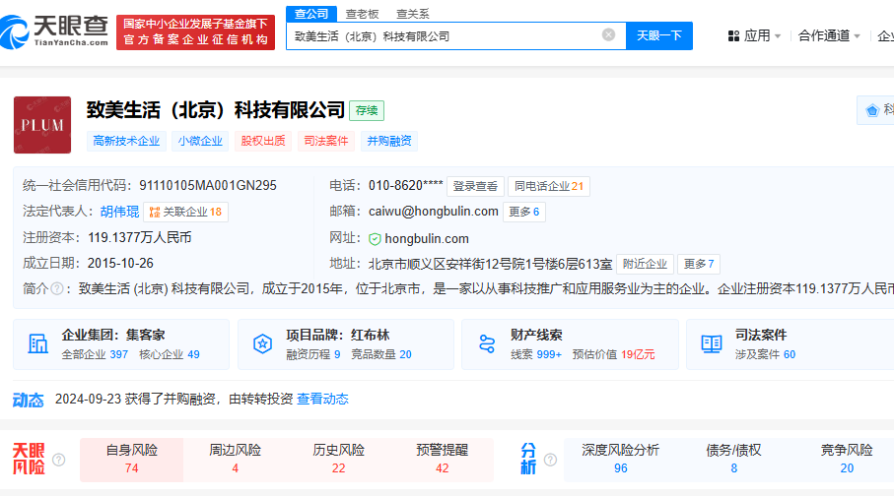Open the PLUM company logo thumbnail
The width and height of the screenshot is (894, 496).
pos(42,125)
